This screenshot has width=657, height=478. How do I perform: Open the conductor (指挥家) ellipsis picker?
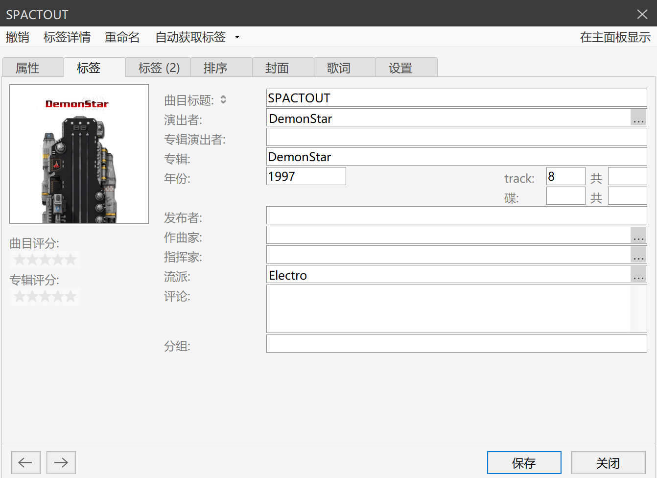638,255
